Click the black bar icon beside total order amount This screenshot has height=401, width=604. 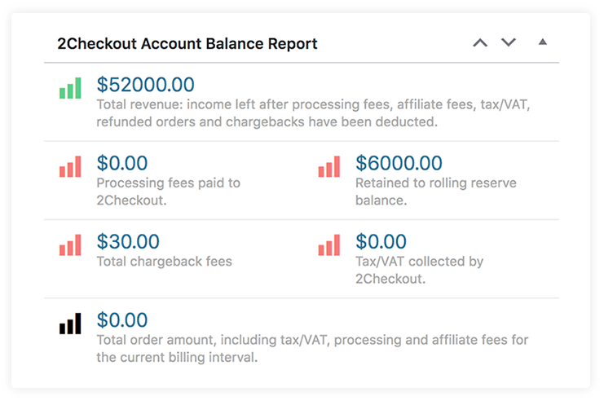(x=70, y=324)
